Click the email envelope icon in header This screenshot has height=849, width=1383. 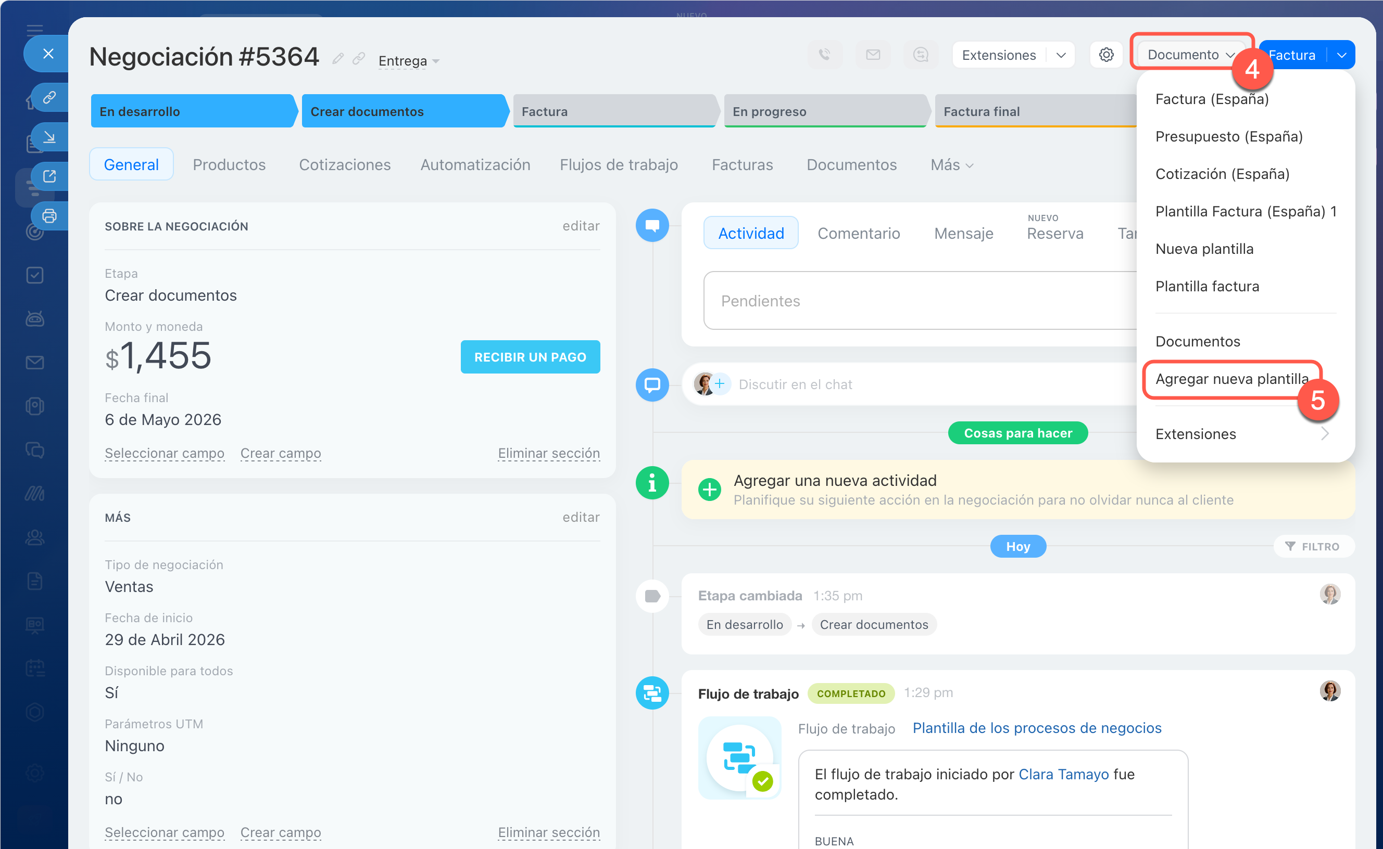point(873,55)
